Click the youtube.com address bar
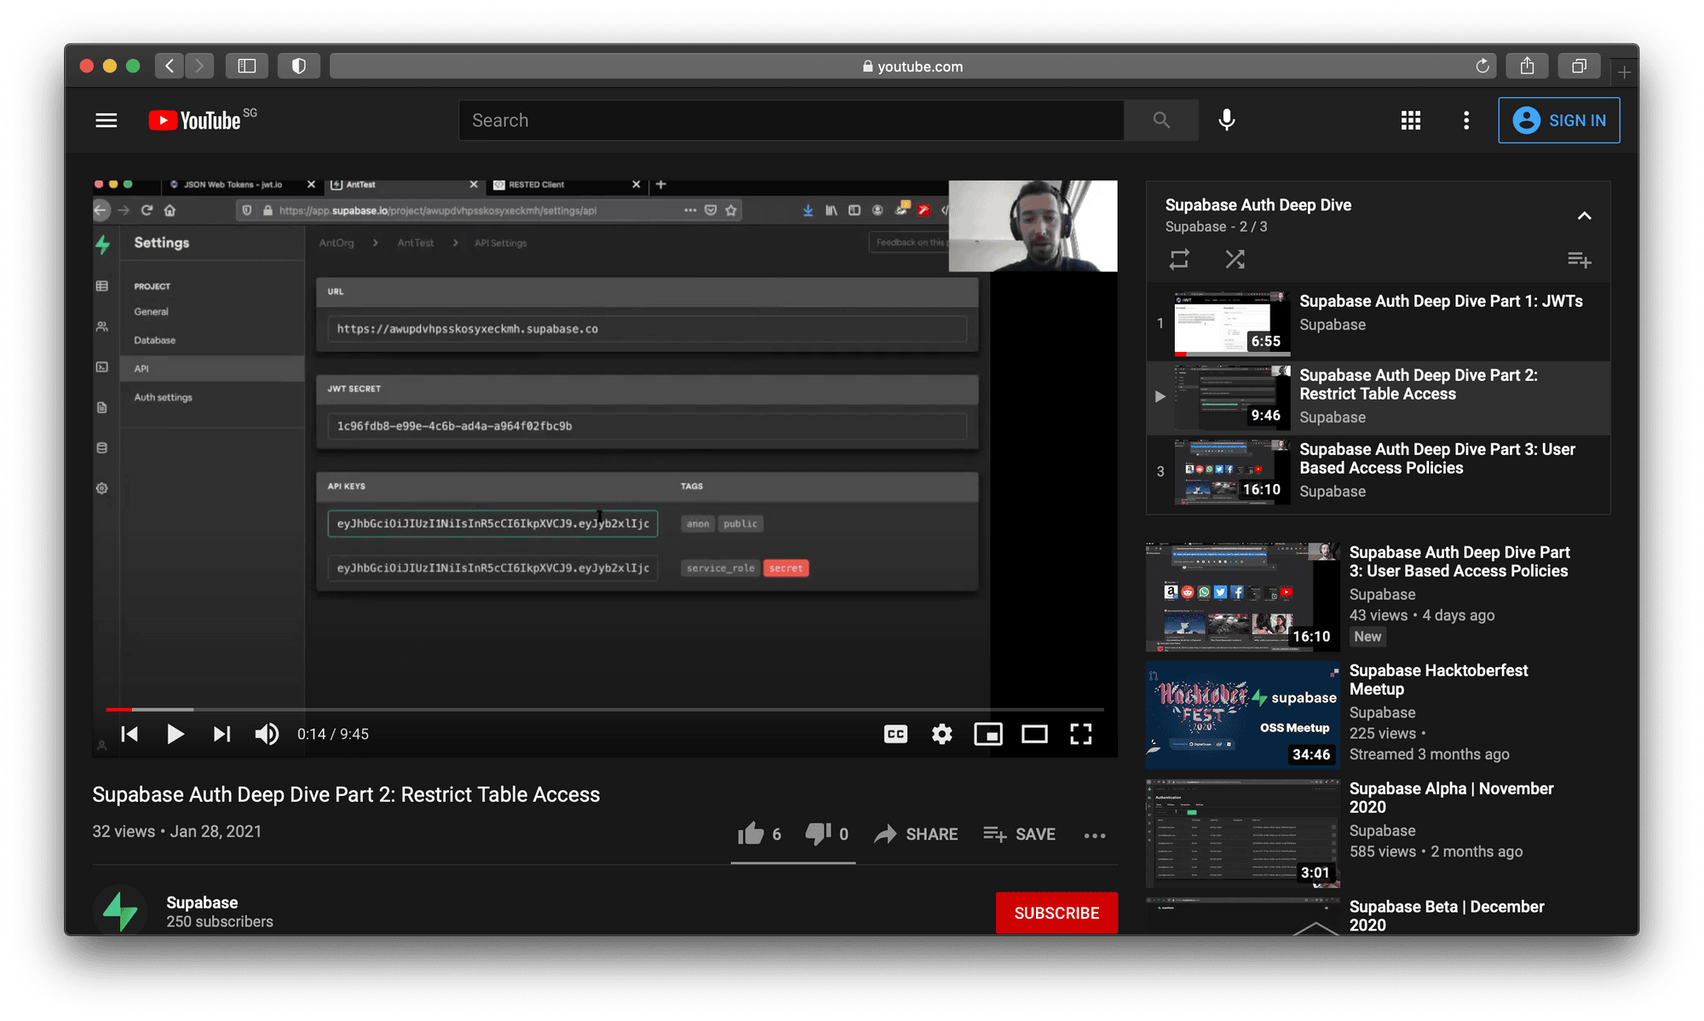The width and height of the screenshot is (1704, 1021). click(912, 66)
